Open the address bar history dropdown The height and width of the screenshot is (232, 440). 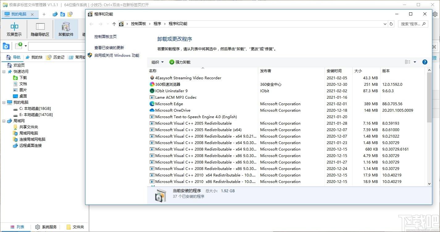385,24
